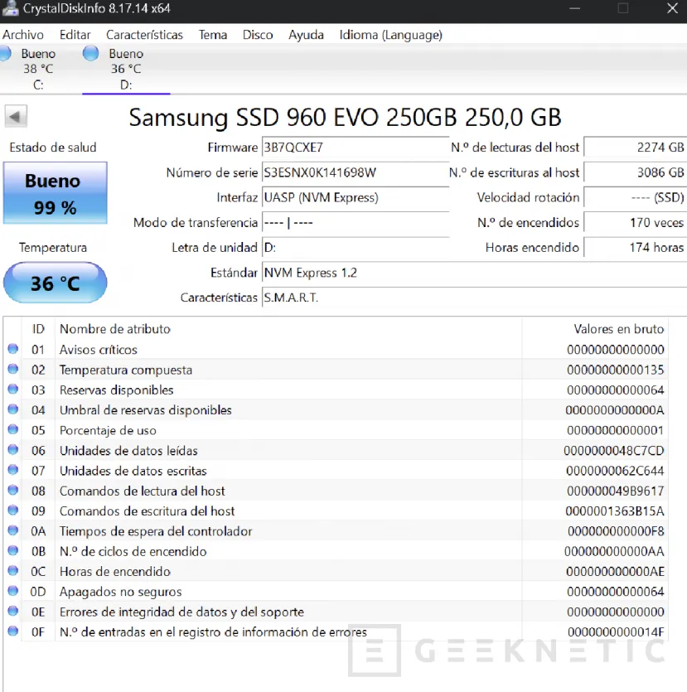Screen dimensions: 687x692
Task: Click the CrystalDiskInfo app icon in title bar
Action: point(9,8)
